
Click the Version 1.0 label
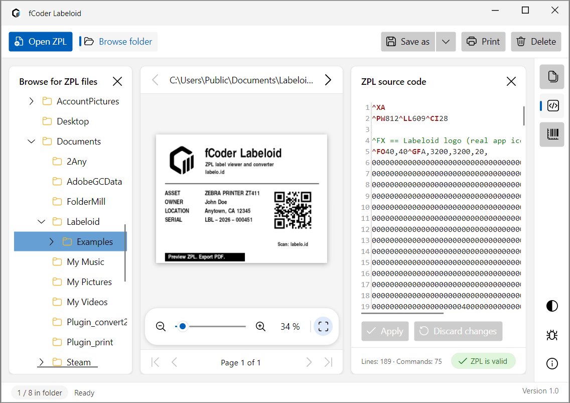coord(540,390)
